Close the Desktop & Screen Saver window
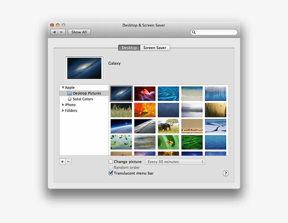 52,25
